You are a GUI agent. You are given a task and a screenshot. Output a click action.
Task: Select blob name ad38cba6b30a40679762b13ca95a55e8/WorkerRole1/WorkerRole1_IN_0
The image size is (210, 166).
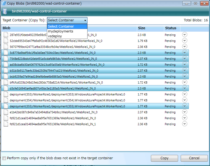pos(57,65)
